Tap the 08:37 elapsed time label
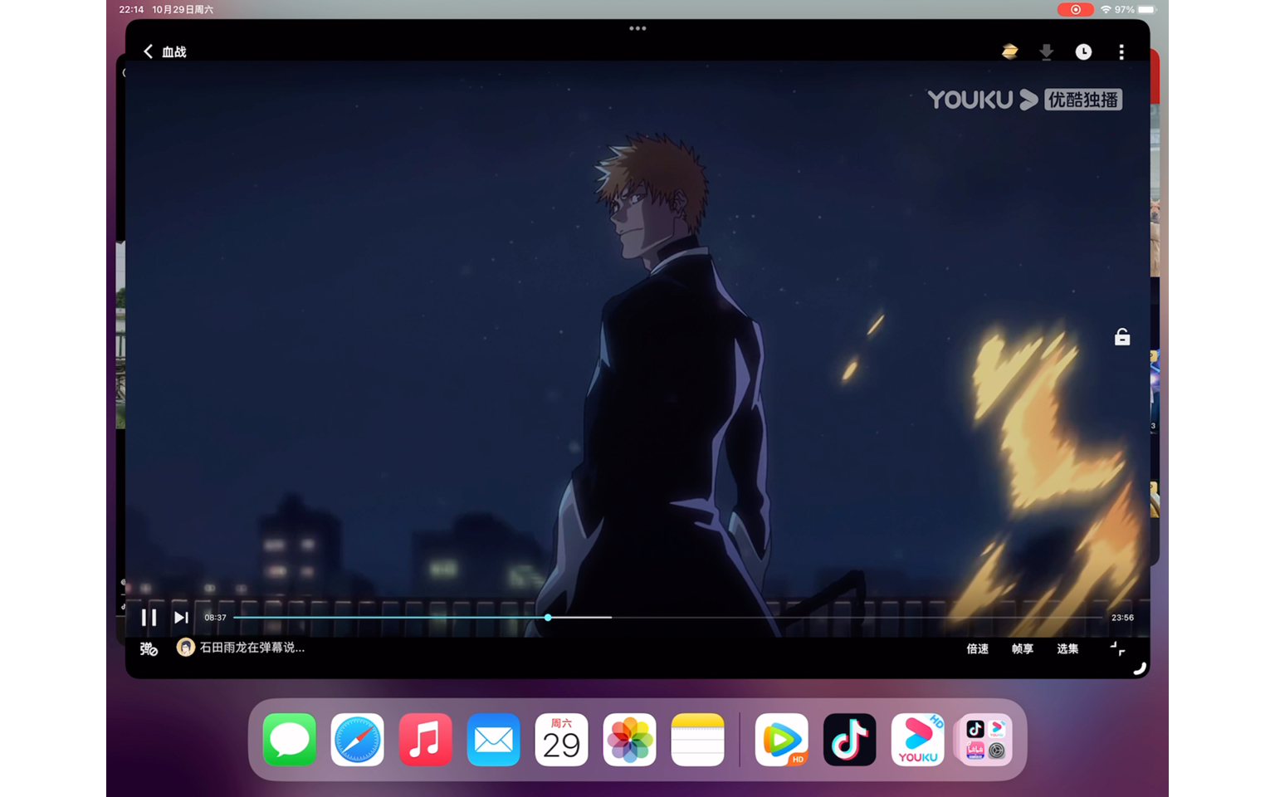 (x=216, y=618)
